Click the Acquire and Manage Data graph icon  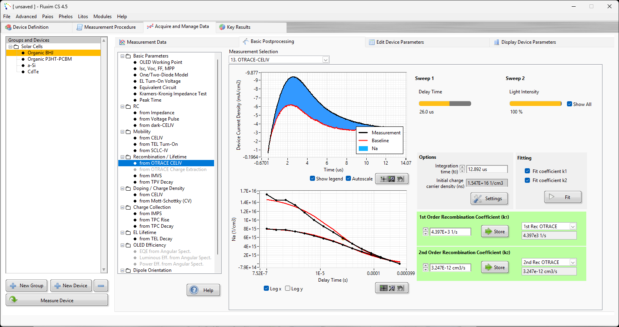pyautogui.click(x=150, y=26)
